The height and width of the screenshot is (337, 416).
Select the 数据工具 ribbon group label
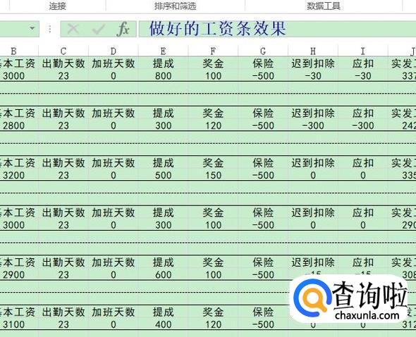click(x=324, y=6)
